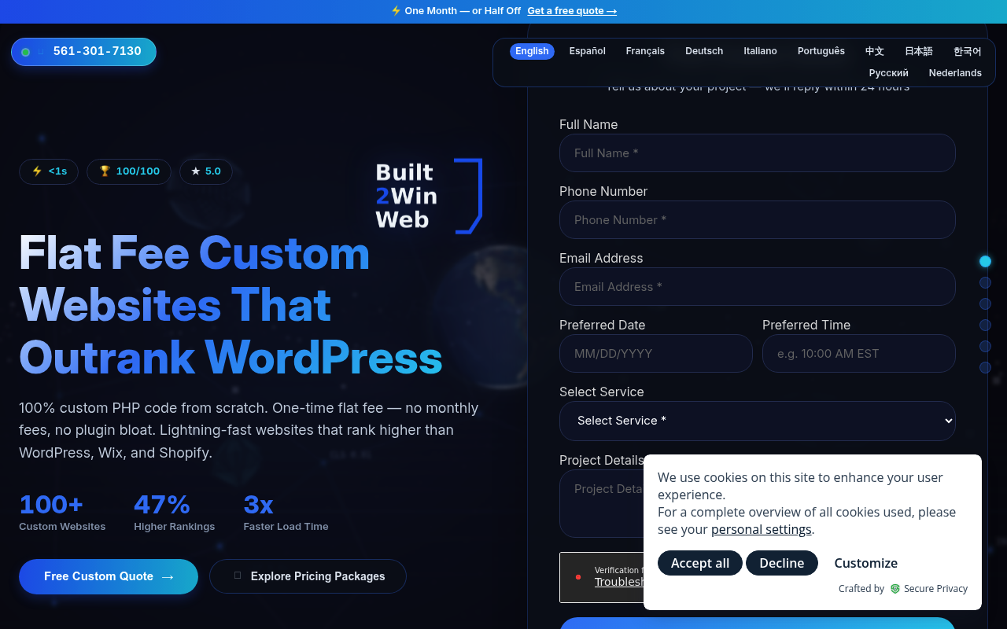Click the Secure Privacy shield icon
The width and height of the screenshot is (1007, 629).
(x=894, y=589)
